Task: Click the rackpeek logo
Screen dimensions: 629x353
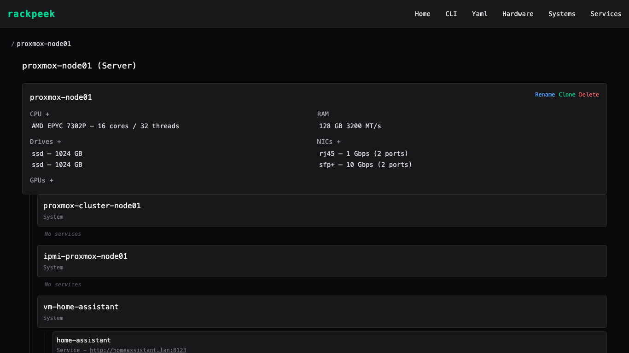Action: pos(31,14)
